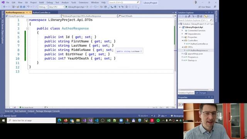Select Startup.cs in Solution Explorer
The width and height of the screenshot is (247, 139).
tap(192, 60)
